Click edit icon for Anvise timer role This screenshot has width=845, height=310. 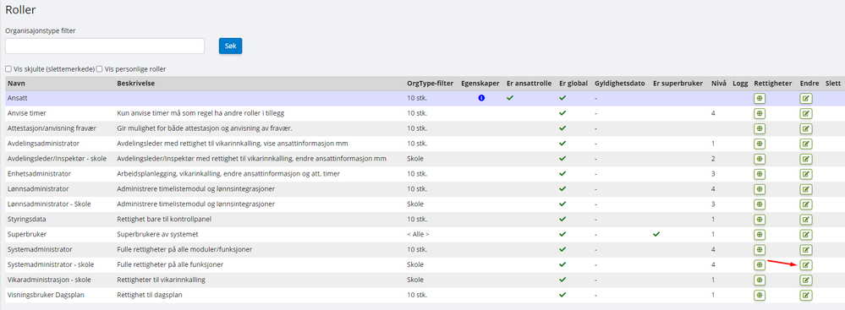[x=805, y=113]
